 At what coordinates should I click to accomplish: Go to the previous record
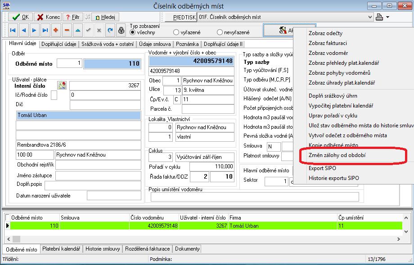tap(23, 30)
